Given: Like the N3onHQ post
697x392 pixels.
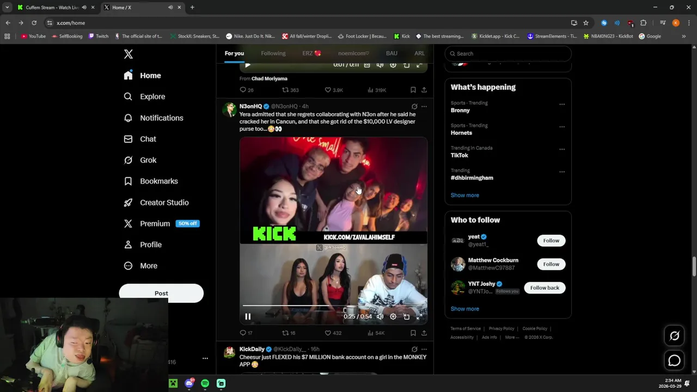Looking at the screenshot, I should point(333,333).
